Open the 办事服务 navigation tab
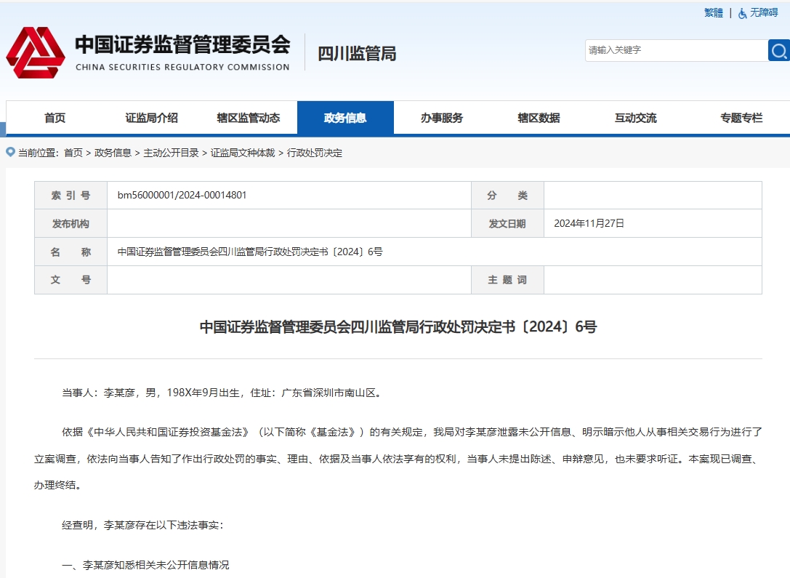The width and height of the screenshot is (790, 578). coord(442,118)
